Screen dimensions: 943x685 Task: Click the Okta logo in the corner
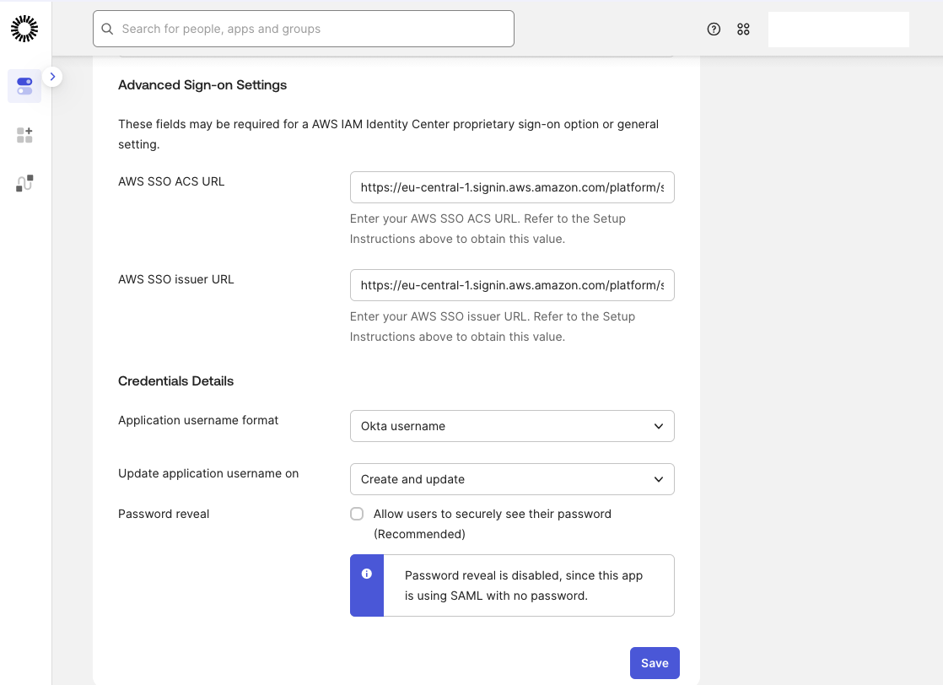[24, 29]
